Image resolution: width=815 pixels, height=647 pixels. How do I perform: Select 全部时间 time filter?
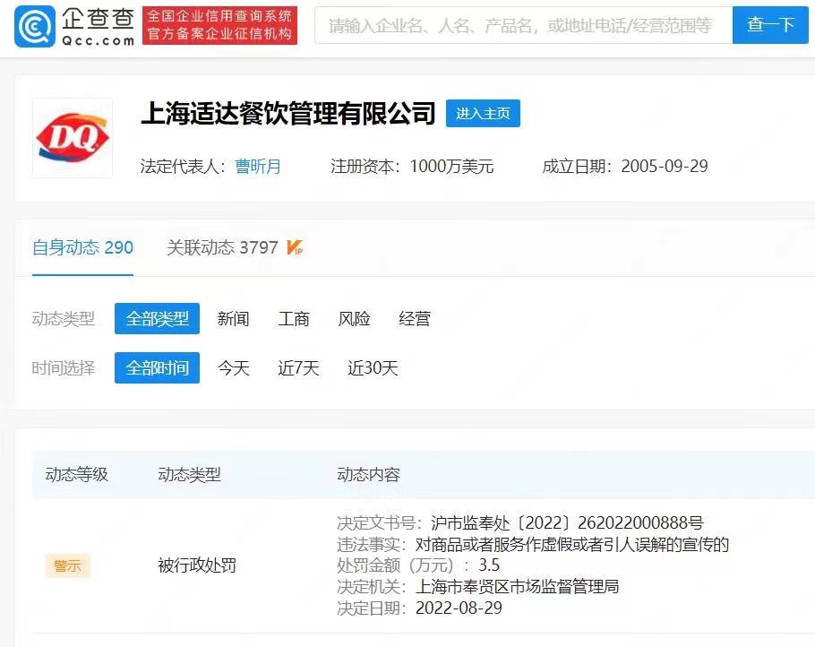pos(157,367)
